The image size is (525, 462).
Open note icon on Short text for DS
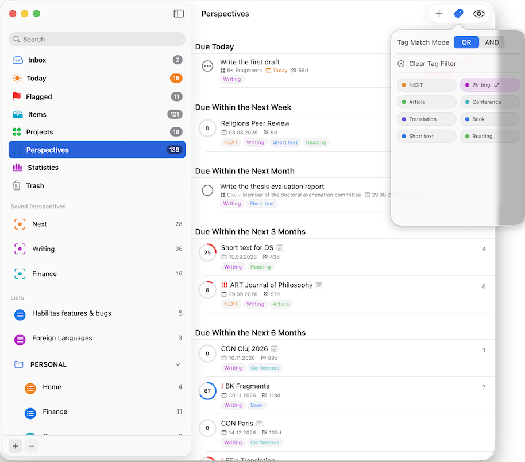tap(280, 248)
